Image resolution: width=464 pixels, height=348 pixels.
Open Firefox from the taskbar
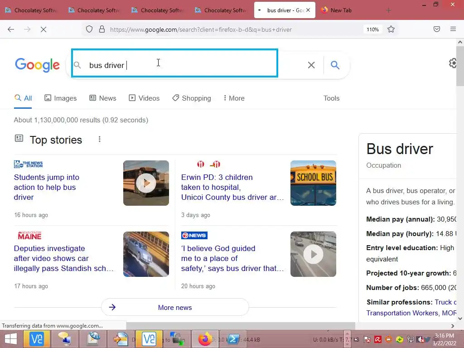pyautogui.click(x=205, y=339)
